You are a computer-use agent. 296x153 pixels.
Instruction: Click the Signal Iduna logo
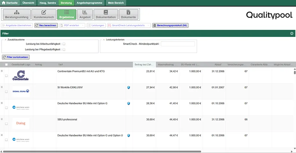[x=21, y=91]
